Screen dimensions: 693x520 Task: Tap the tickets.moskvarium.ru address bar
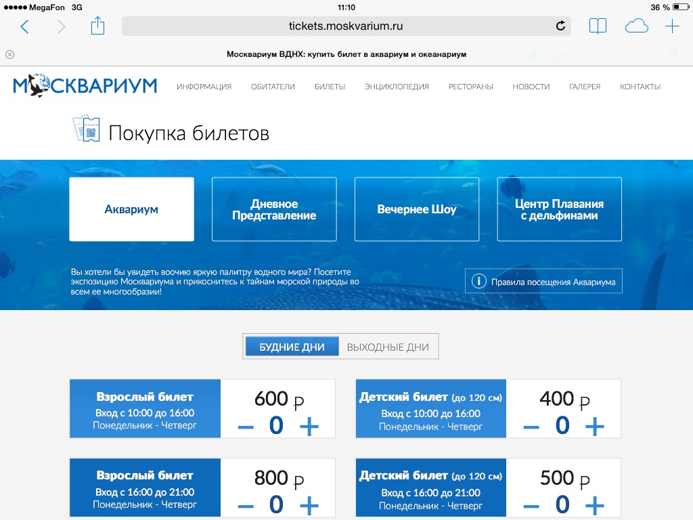pos(346,26)
